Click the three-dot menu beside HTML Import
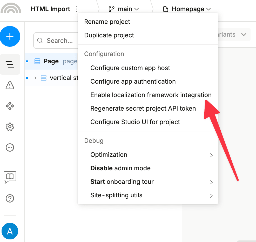The width and height of the screenshot is (256, 242). (76, 9)
